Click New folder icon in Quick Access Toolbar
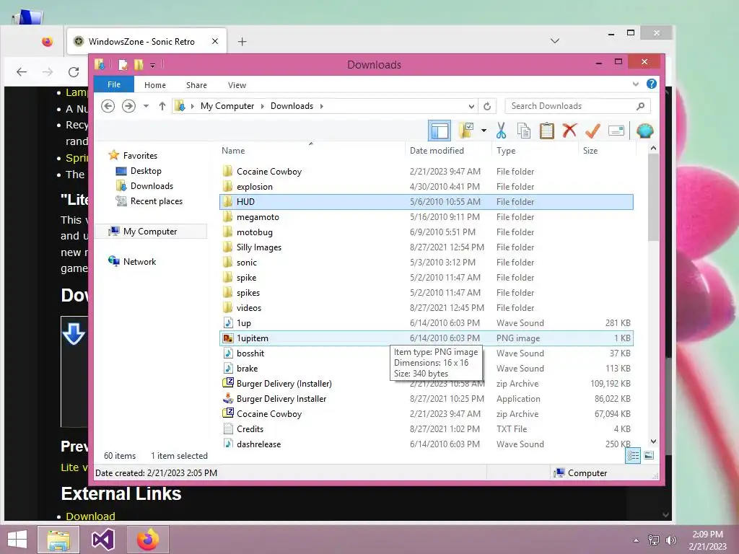Image resolution: width=739 pixels, height=554 pixels. point(139,64)
